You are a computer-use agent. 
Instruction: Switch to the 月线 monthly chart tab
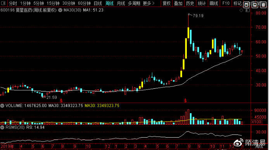(x=121, y=3)
